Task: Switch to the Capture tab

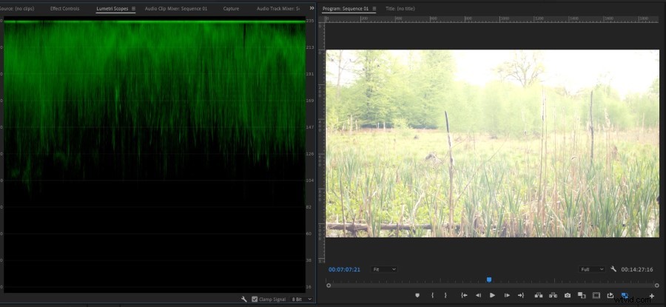Action: [231, 8]
